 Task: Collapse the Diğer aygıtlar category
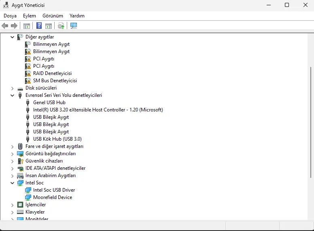pyautogui.click(x=13, y=37)
